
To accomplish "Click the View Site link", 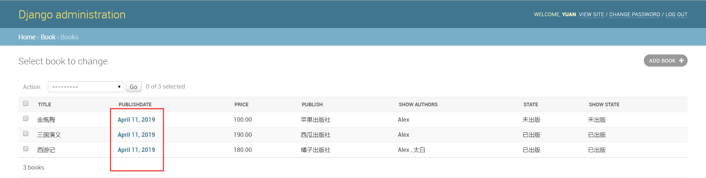I will point(591,14).
